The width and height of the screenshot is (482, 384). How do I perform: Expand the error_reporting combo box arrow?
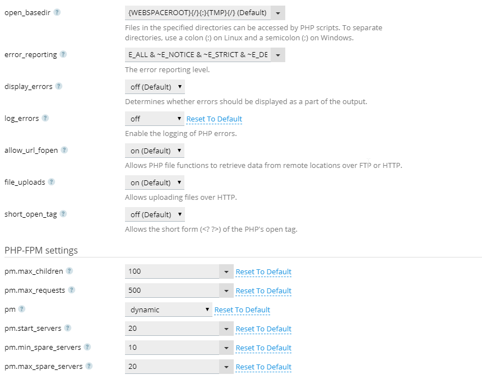(278, 55)
